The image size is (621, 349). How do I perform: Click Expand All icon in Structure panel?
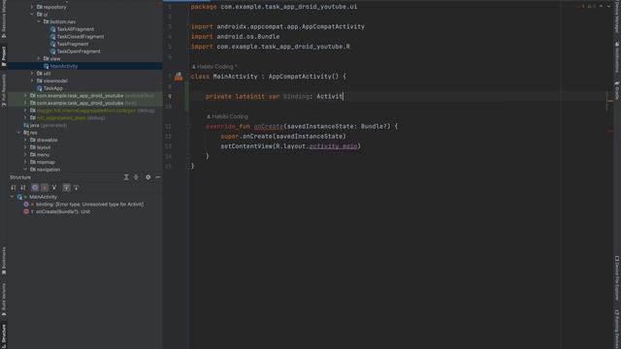126,177
